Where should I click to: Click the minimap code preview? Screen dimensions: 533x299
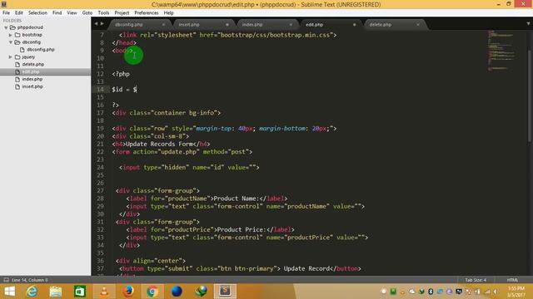coord(501,50)
